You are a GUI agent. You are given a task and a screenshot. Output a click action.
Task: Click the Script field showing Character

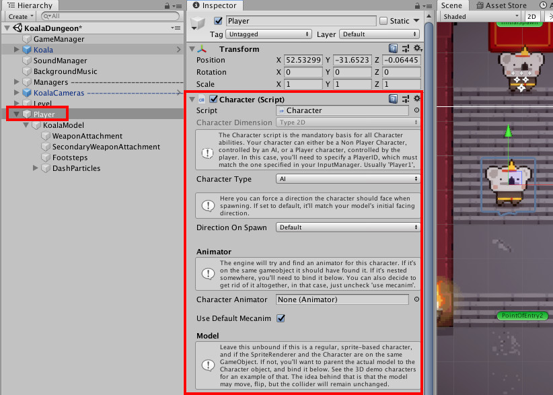pos(342,110)
